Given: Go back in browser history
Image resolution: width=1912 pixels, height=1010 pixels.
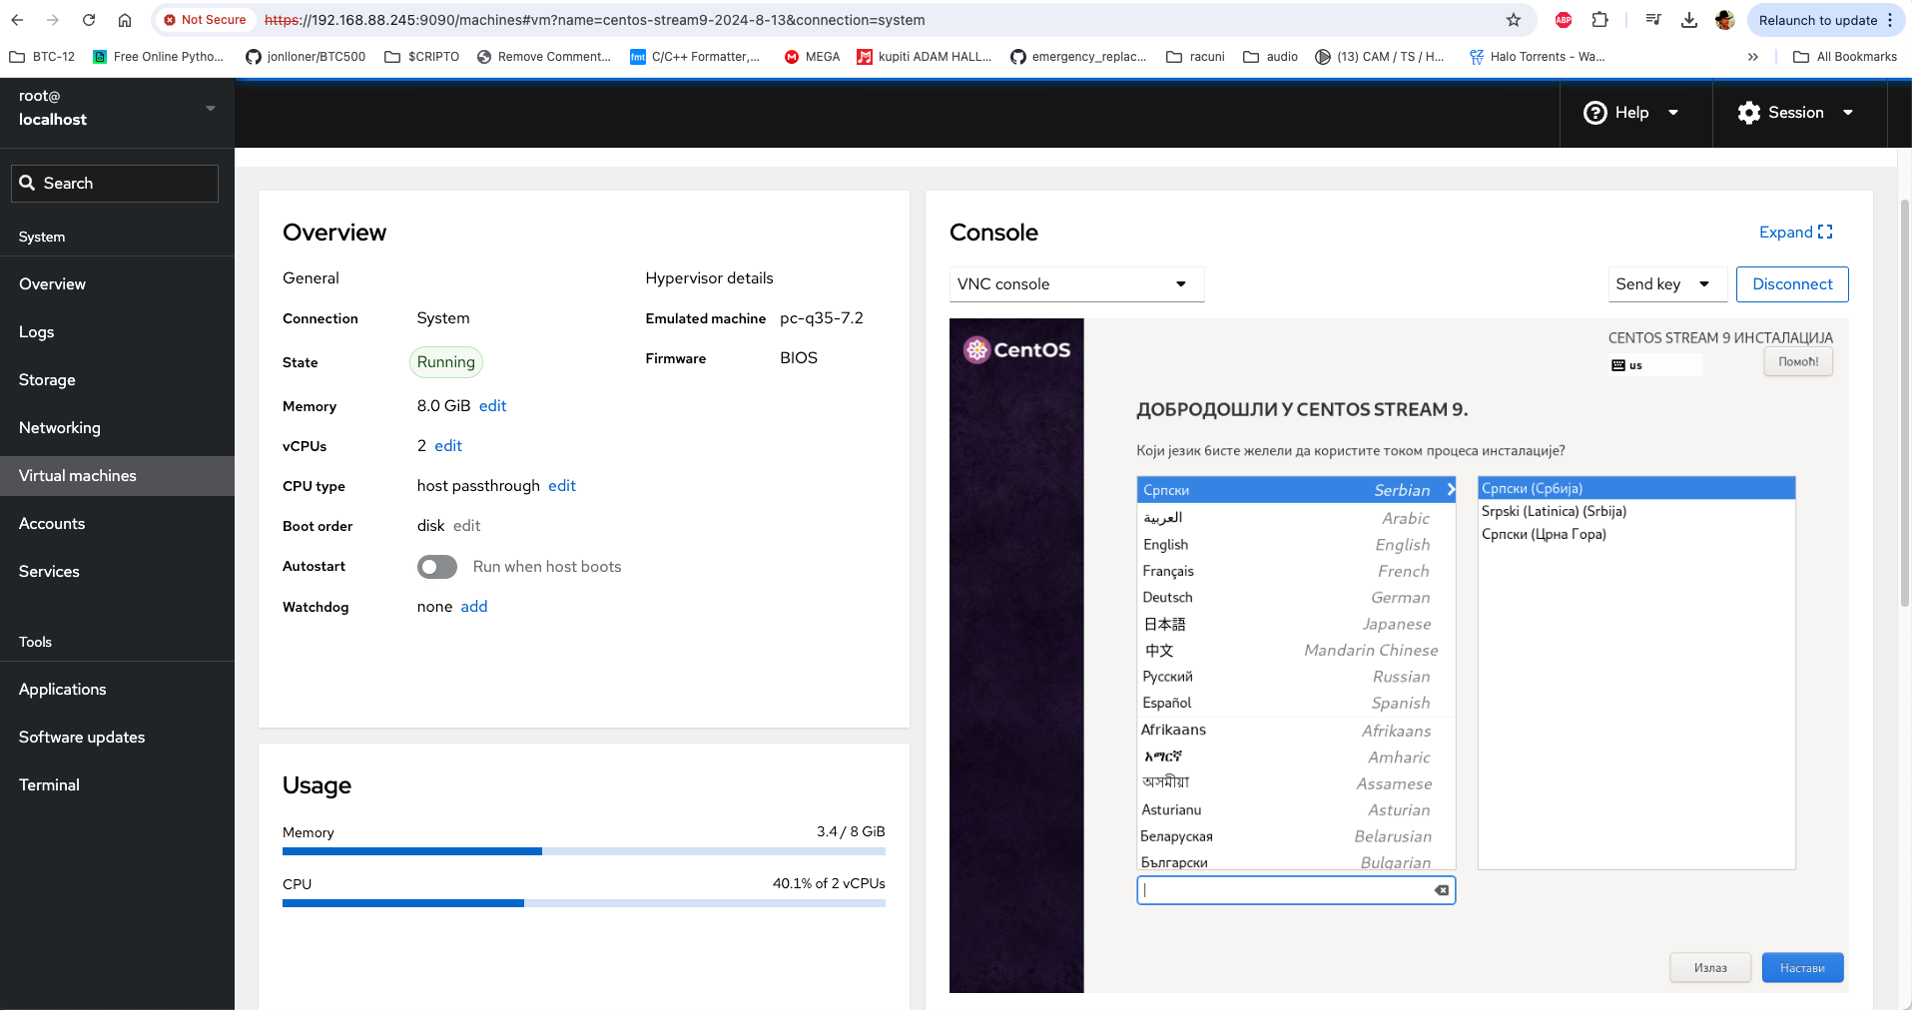Looking at the screenshot, I should (x=17, y=20).
